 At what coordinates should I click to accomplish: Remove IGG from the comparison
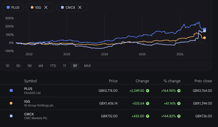point(46,7)
